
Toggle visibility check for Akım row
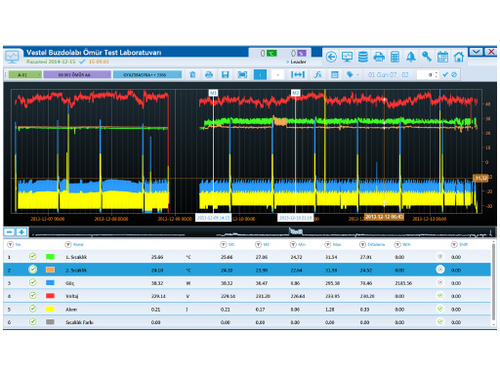pos(32,309)
